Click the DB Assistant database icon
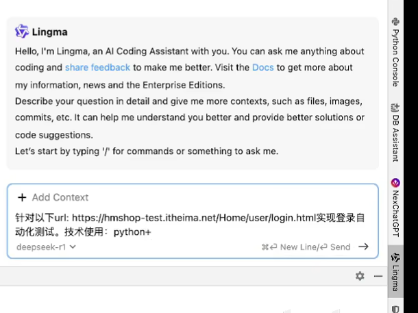This screenshot has width=418, height=313. coord(395,108)
